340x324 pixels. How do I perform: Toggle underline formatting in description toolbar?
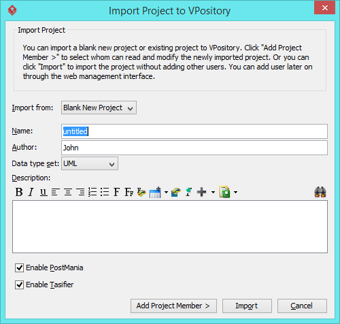click(44, 192)
